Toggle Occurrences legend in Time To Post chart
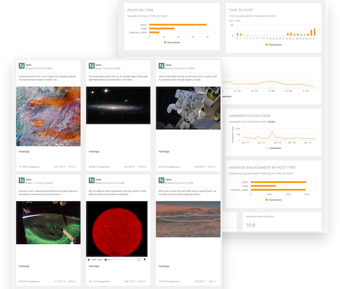Image resolution: width=340 pixels, height=289 pixels. pyautogui.click(x=273, y=45)
